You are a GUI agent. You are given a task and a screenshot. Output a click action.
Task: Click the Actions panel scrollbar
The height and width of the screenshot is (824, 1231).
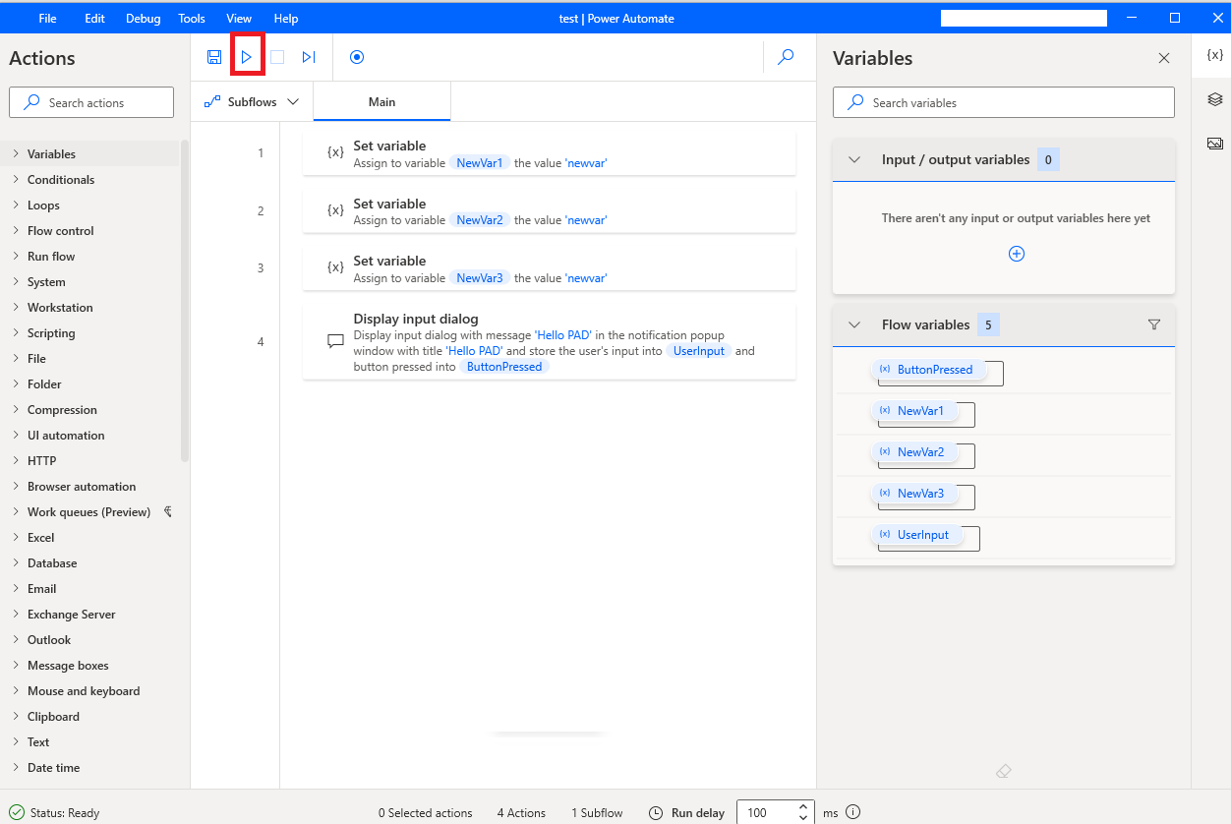pyautogui.click(x=185, y=300)
